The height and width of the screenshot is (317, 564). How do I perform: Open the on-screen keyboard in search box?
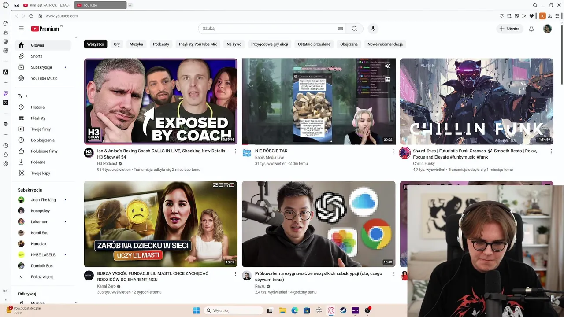coord(340,29)
